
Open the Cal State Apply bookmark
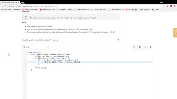(x=143, y=10)
